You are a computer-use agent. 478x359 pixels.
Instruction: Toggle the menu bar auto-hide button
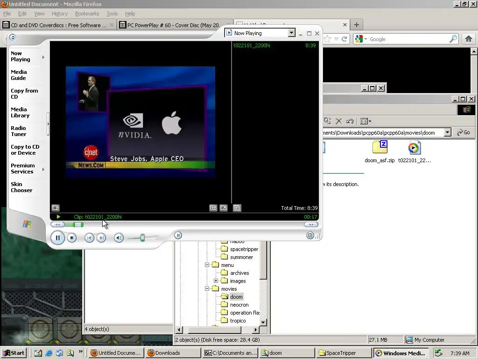click(x=13, y=37)
